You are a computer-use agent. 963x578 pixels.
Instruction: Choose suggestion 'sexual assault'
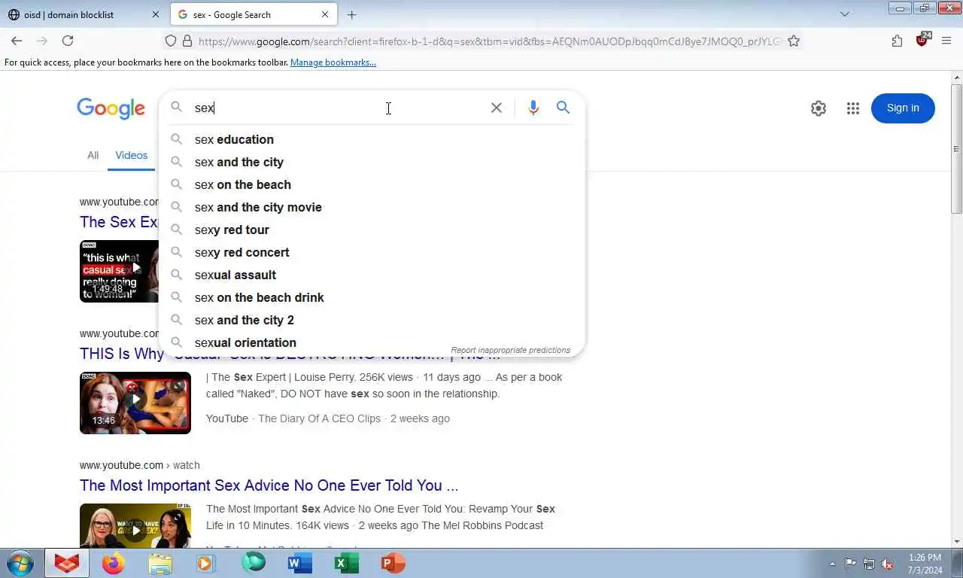click(x=372, y=275)
